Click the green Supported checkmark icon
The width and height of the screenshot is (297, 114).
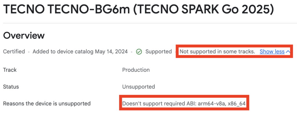click(x=139, y=52)
